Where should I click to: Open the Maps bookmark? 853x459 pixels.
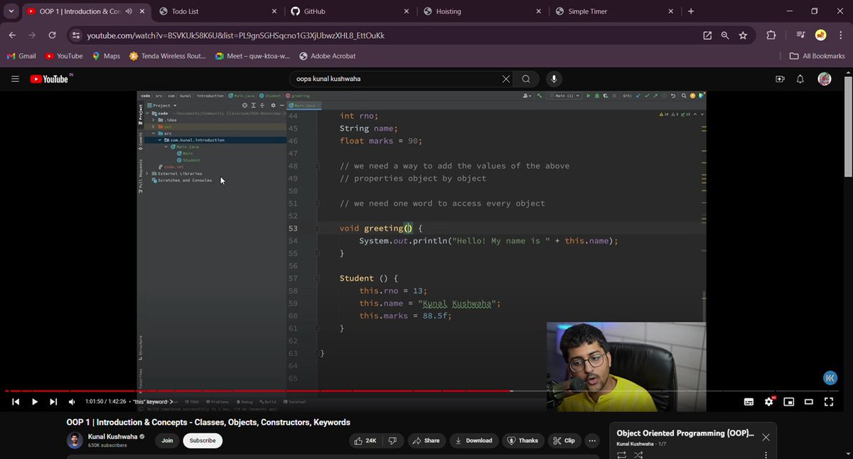click(x=106, y=56)
